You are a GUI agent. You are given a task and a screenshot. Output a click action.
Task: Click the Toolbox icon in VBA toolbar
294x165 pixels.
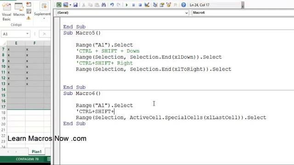point(175,5)
